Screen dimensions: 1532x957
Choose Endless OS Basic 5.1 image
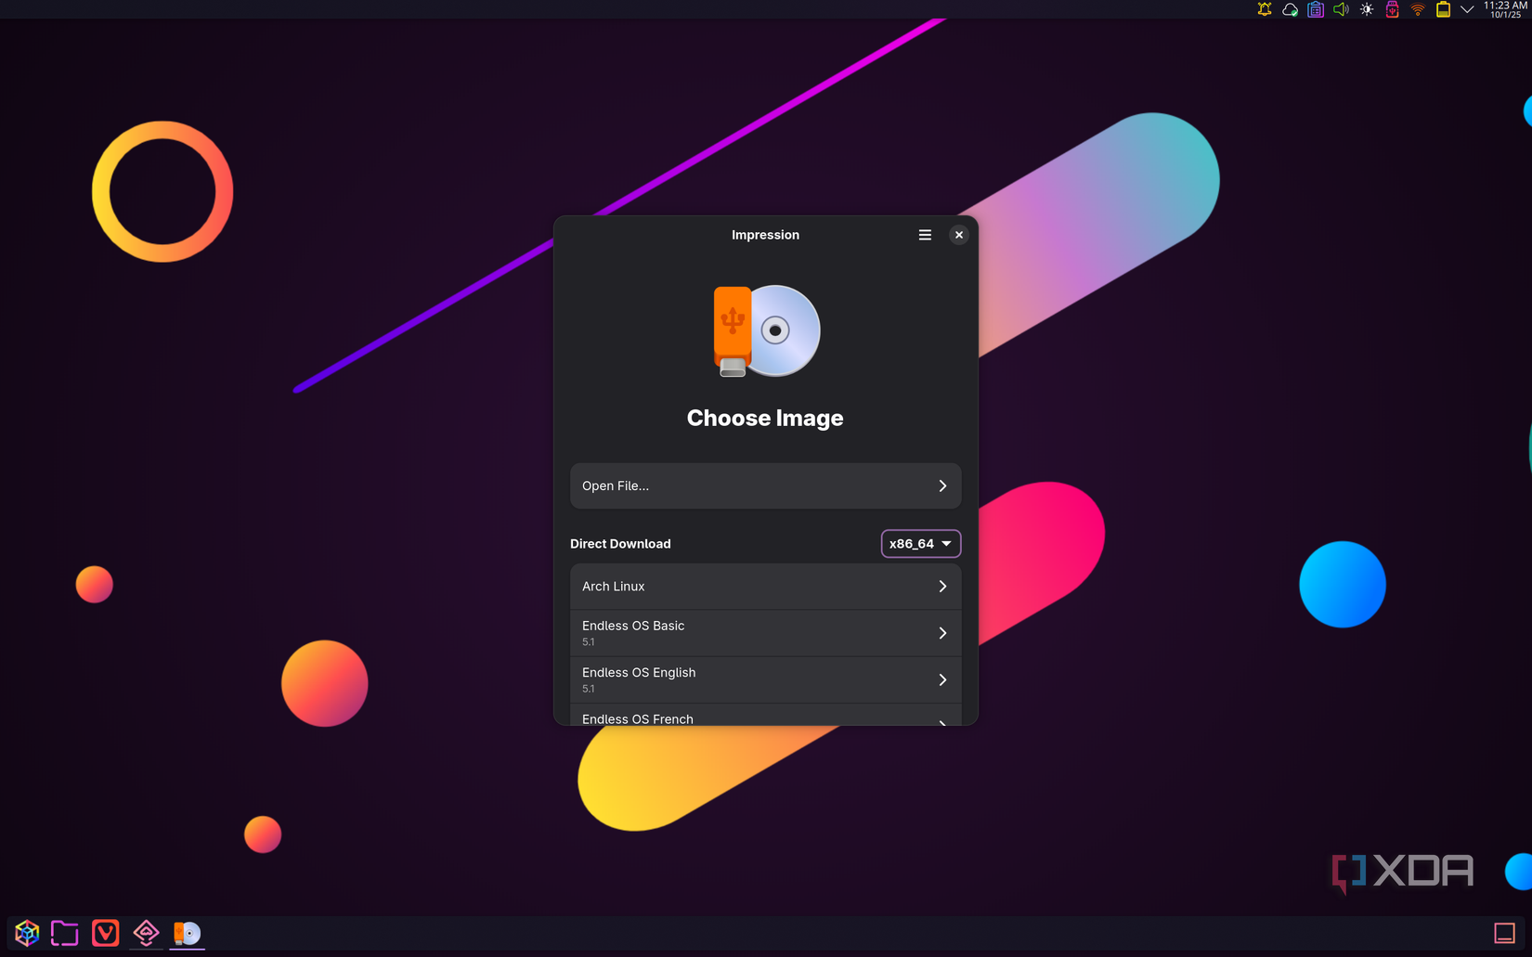tap(765, 632)
